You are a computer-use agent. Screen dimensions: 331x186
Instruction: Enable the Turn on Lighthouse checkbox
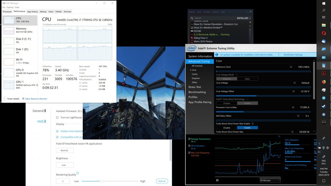[x=58, y=117]
